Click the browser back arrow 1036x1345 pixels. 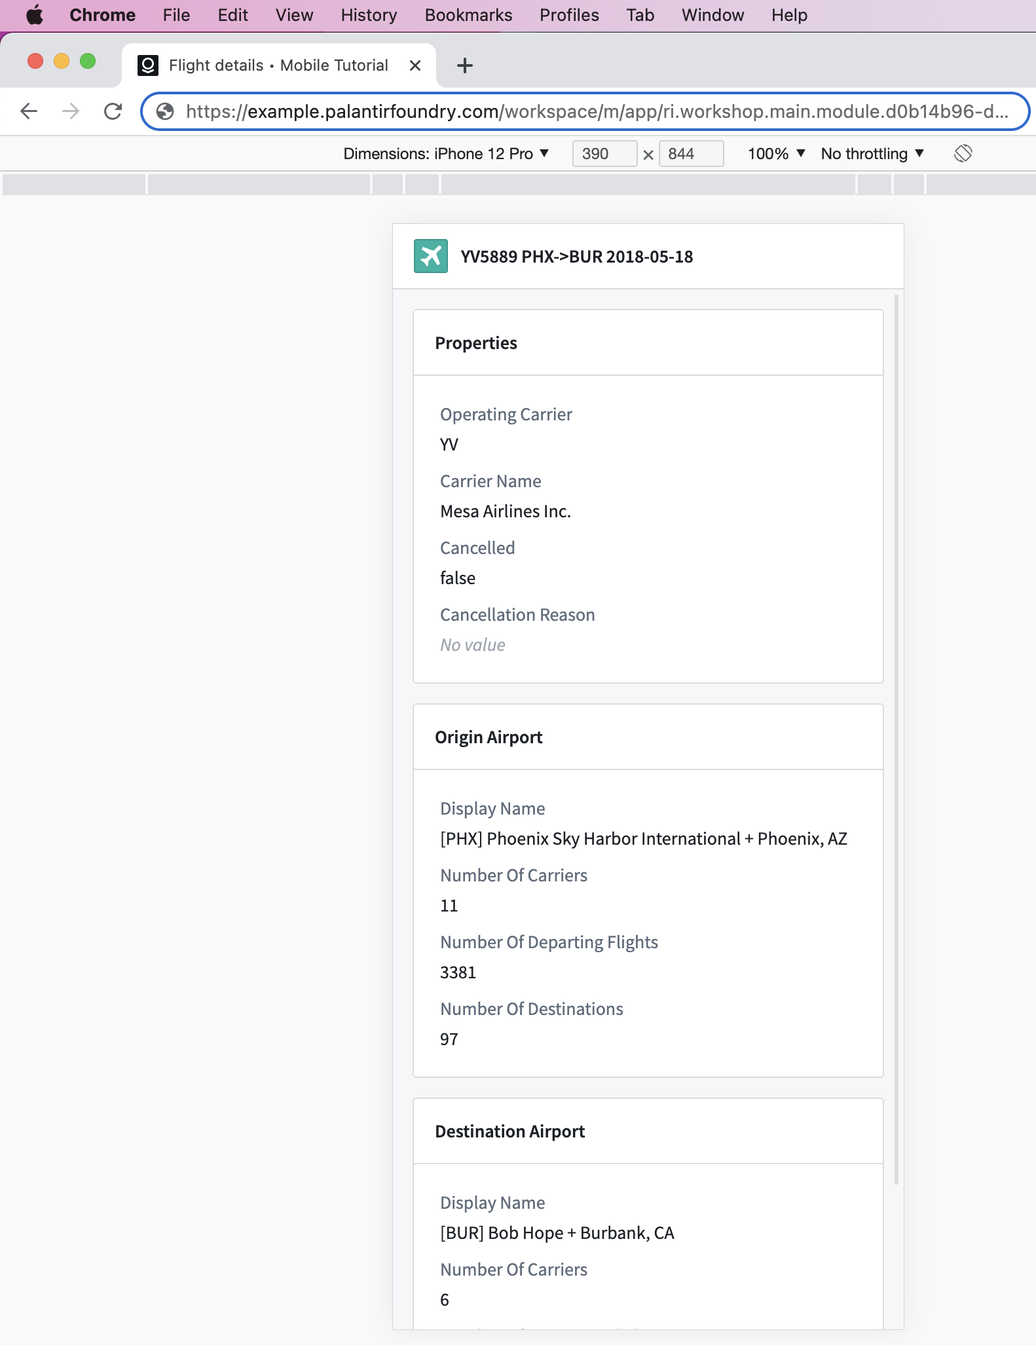coord(29,111)
